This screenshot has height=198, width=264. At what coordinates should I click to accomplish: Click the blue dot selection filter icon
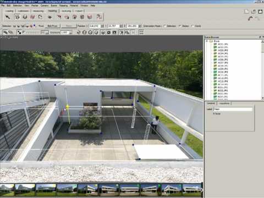coord(34,25)
